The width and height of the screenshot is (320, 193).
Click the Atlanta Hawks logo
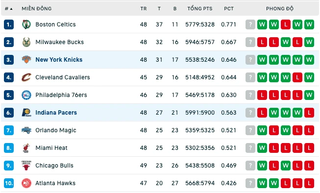click(26, 183)
